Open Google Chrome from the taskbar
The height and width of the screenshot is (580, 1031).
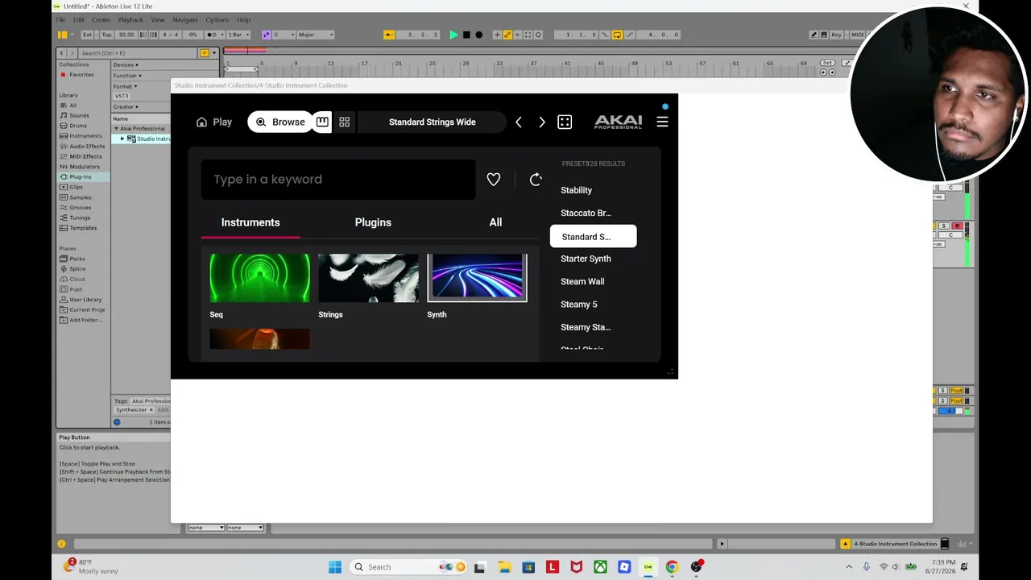click(x=672, y=567)
